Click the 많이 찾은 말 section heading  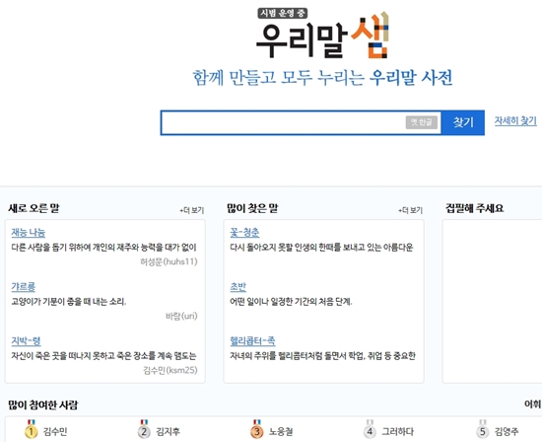(x=252, y=208)
